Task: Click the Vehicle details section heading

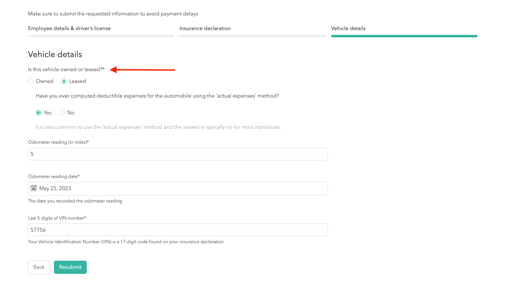Action: click(55, 54)
